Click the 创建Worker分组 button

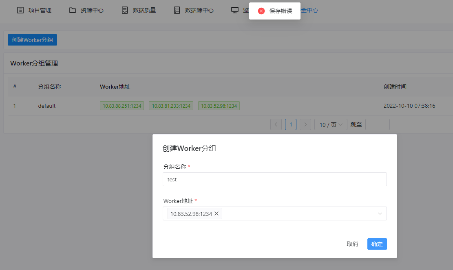32,39
